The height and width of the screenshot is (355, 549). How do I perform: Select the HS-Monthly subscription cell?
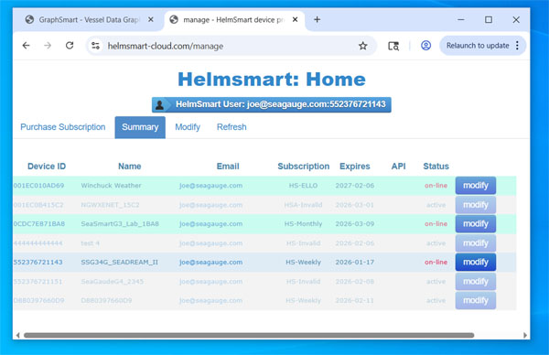click(303, 224)
